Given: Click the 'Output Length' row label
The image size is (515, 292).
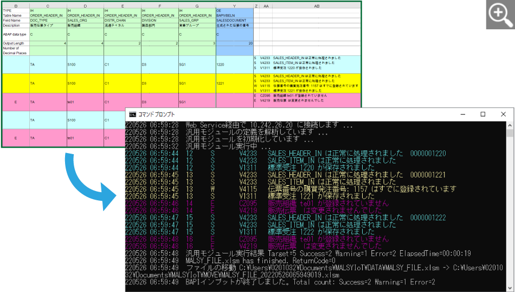Looking at the screenshot, I should point(14,43).
